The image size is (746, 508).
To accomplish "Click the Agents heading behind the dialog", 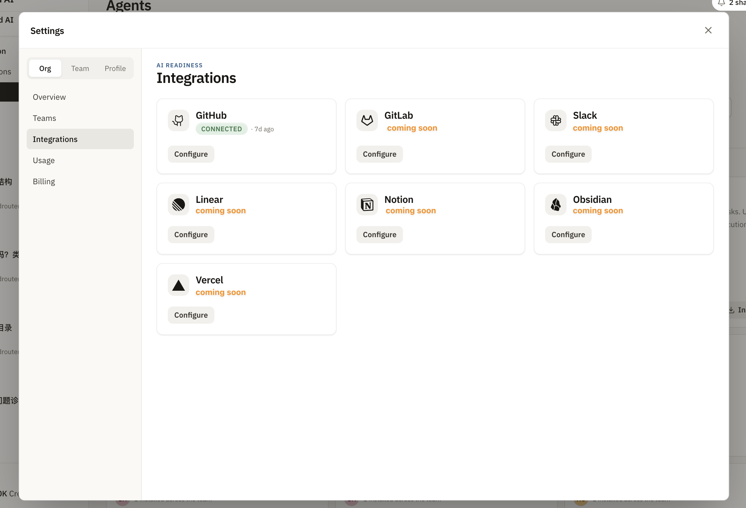I will click(x=128, y=6).
